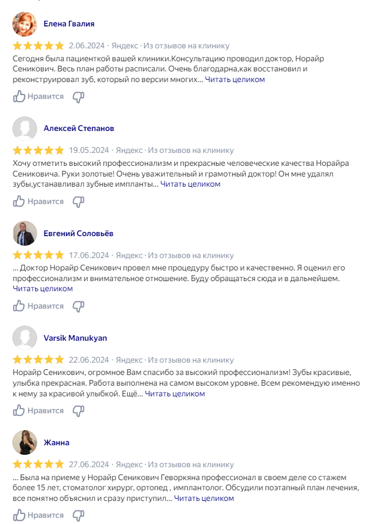370x524 pixels.
Task: Click Евгений Соловьёв's avatar photo
Action: point(25,233)
